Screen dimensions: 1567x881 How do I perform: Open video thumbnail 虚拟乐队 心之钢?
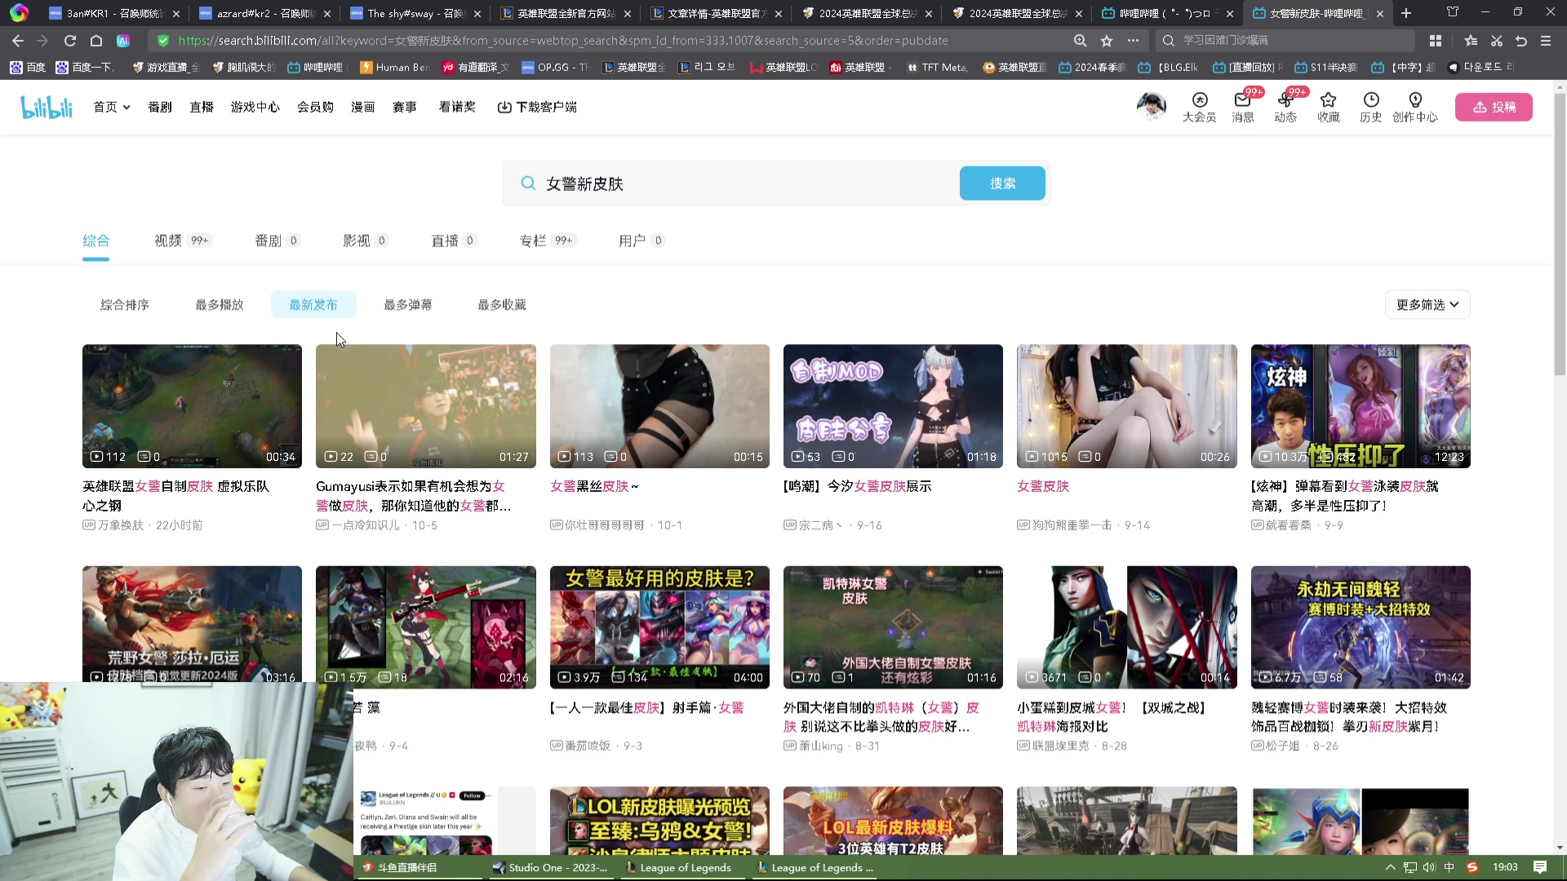tap(192, 405)
